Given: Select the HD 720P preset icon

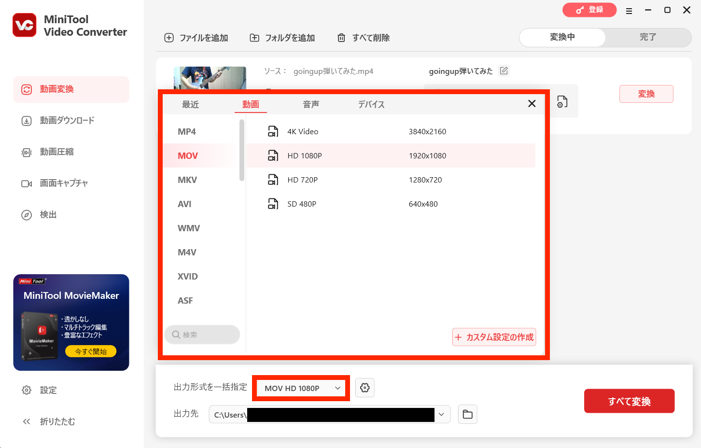Looking at the screenshot, I should click(273, 180).
